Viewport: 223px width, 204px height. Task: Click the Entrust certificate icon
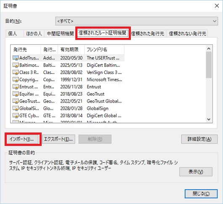(x=16, y=87)
